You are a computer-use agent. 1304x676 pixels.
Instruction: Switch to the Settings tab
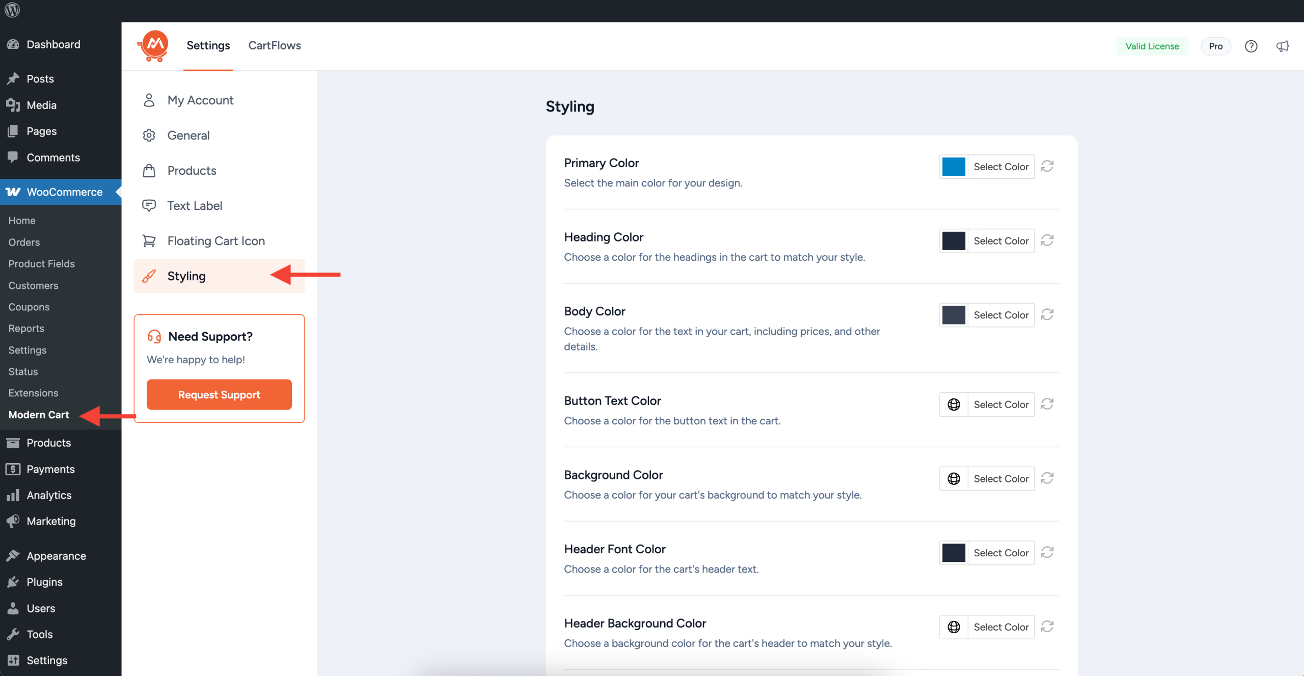[x=208, y=45]
